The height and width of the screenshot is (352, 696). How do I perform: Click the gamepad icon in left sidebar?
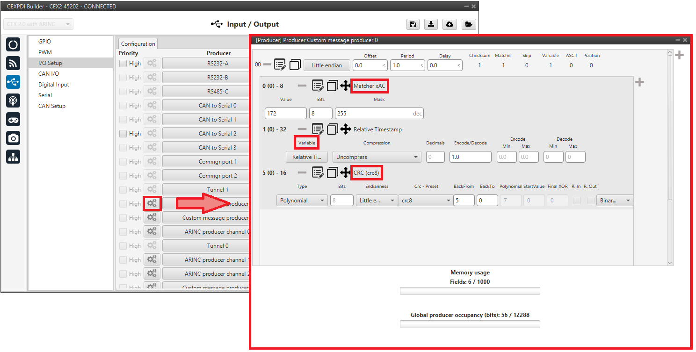[13, 119]
